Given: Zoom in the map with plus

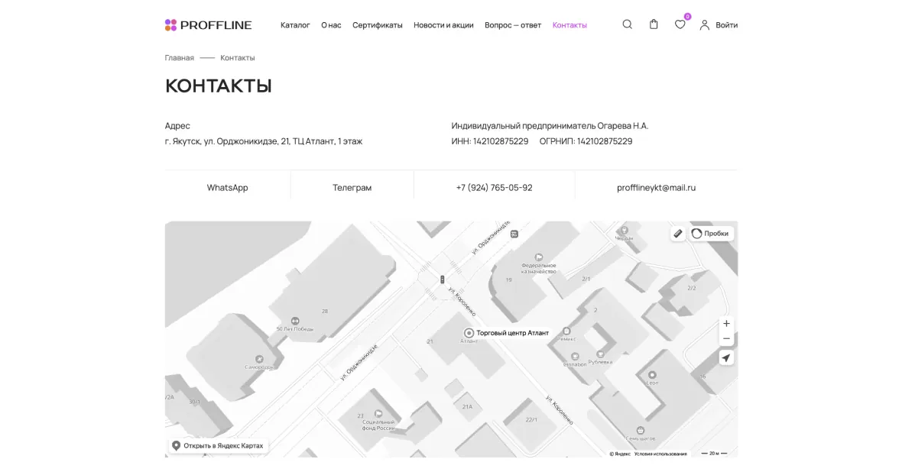Looking at the screenshot, I should 726,323.
